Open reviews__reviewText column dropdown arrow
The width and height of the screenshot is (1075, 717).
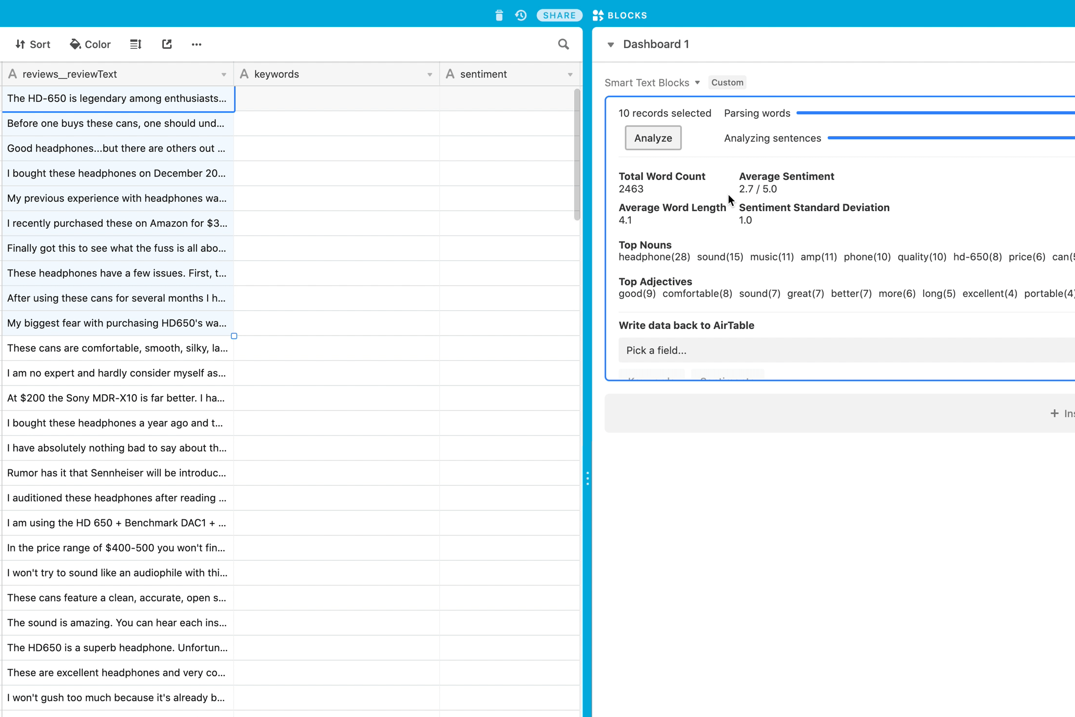coord(224,75)
